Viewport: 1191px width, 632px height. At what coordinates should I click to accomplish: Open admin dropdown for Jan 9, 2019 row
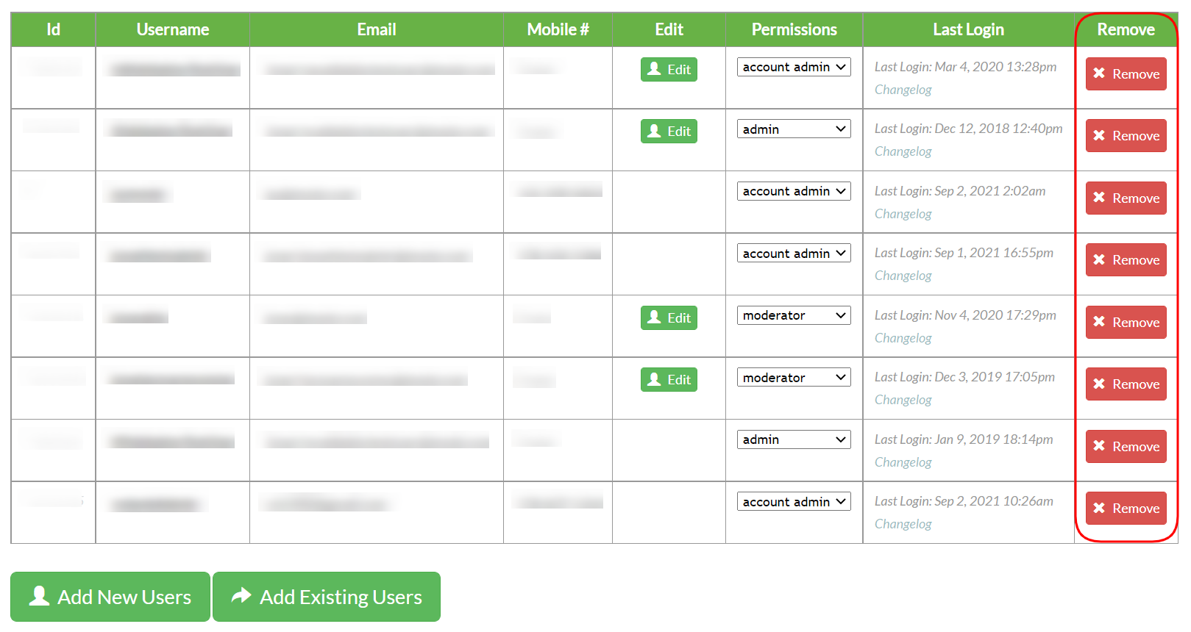tap(794, 439)
